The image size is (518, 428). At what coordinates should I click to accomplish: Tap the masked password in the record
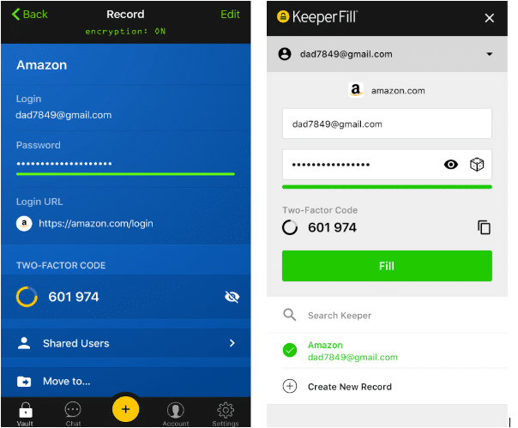pyautogui.click(x=64, y=164)
